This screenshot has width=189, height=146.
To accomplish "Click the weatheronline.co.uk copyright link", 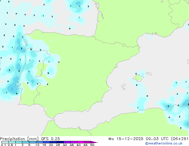I will [x=164, y=143].
